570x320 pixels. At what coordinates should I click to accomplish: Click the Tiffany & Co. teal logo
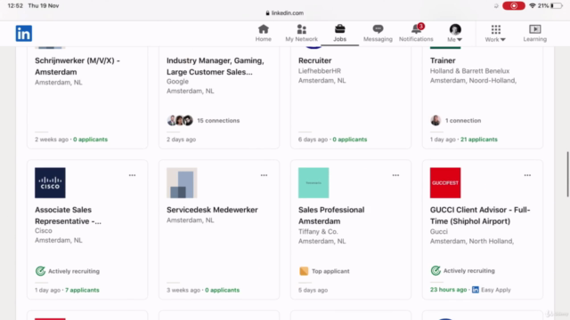(x=313, y=183)
